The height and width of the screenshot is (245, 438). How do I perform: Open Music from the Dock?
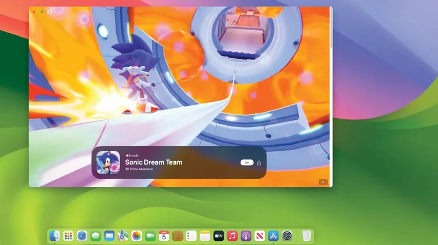click(x=232, y=236)
